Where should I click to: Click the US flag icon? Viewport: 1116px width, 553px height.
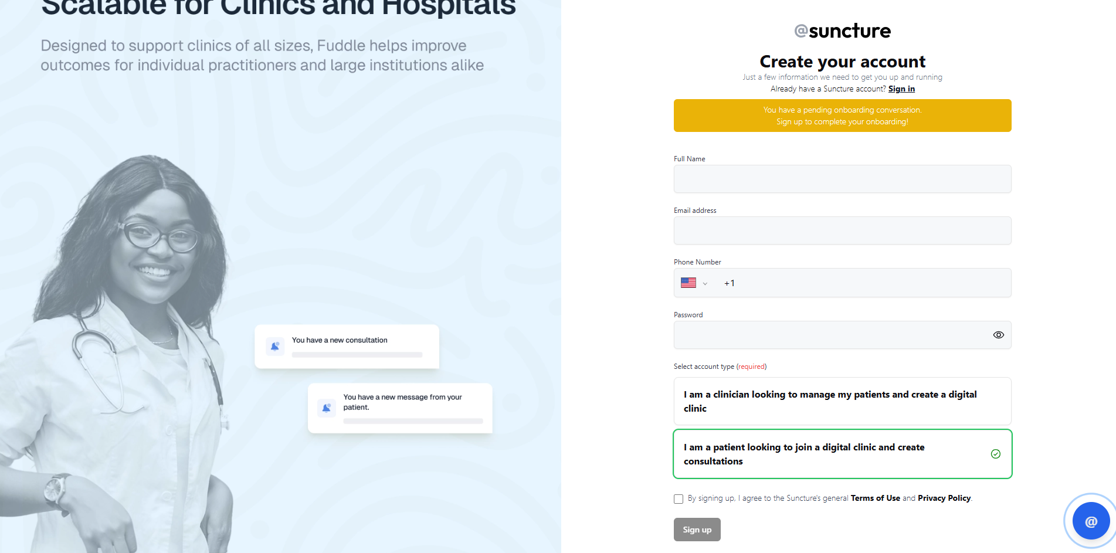click(x=688, y=283)
